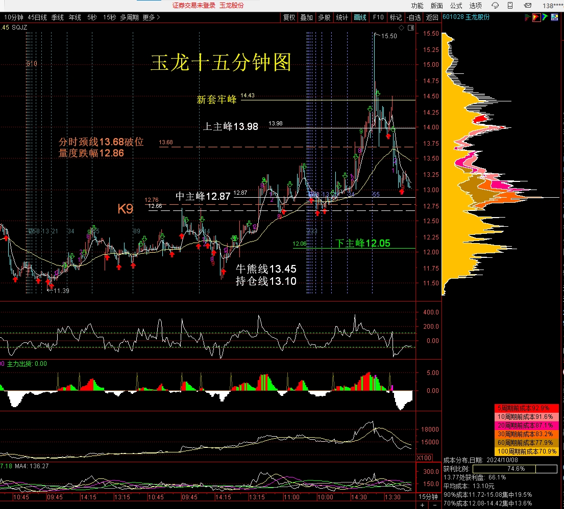Open the 15分钟 period selector at bottom
The width and height of the screenshot is (564, 509).
point(428,497)
